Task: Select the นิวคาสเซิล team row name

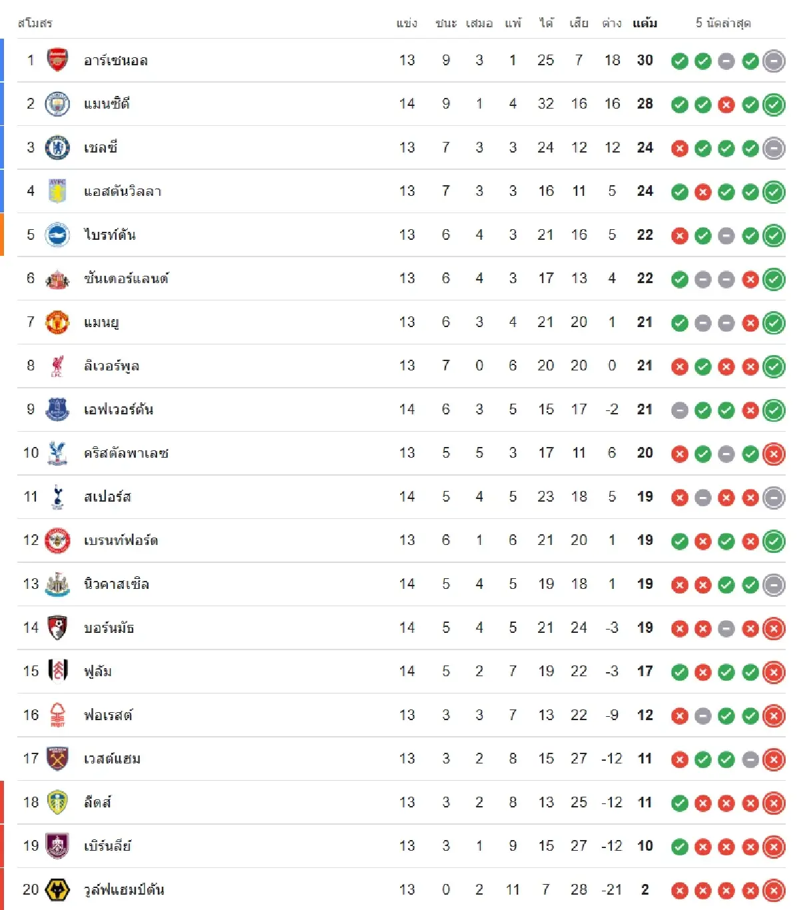Action: [117, 584]
